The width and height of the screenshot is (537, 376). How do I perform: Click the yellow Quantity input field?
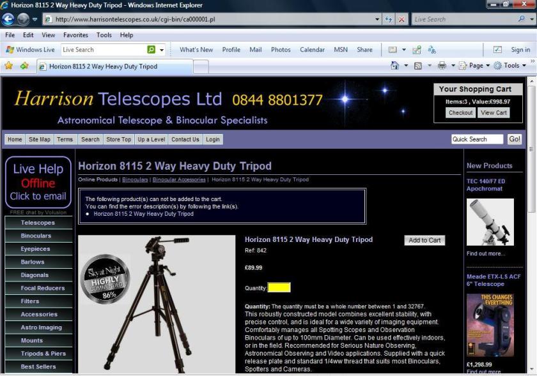coord(279,288)
